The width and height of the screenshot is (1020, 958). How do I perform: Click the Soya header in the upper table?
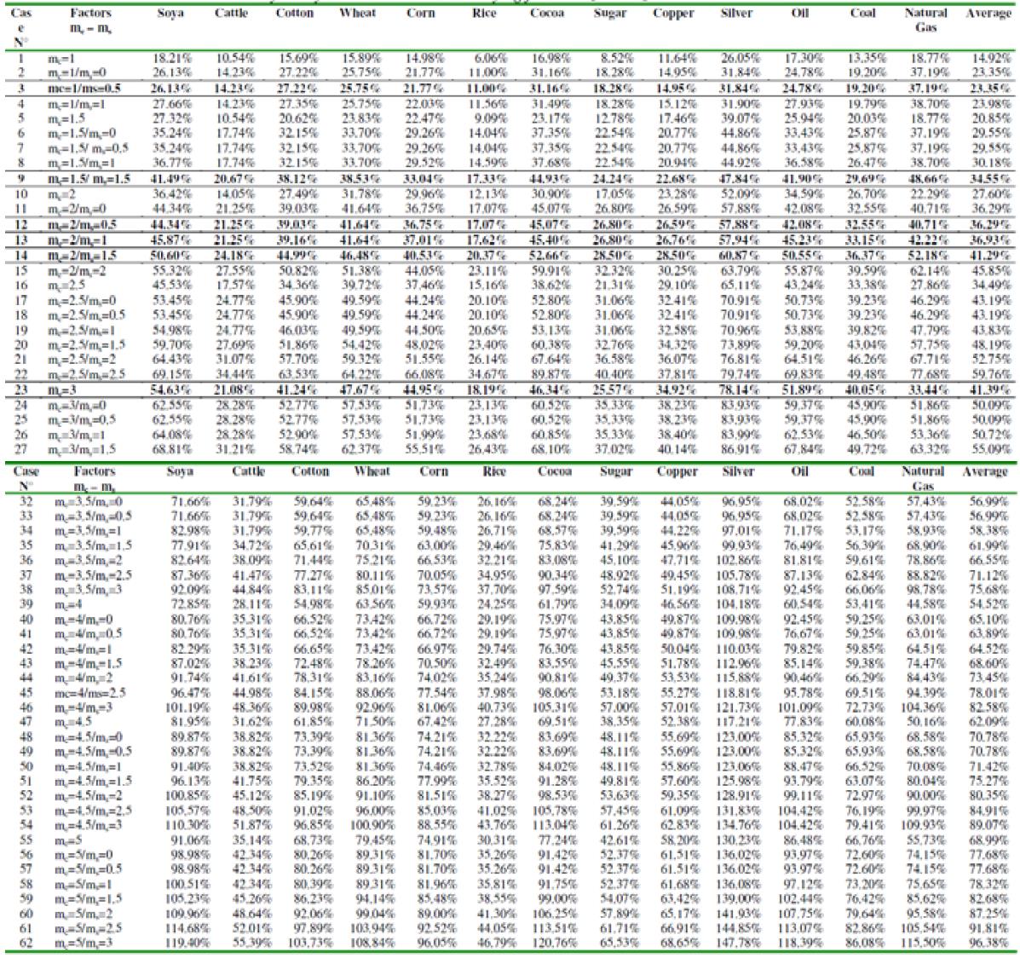point(172,14)
